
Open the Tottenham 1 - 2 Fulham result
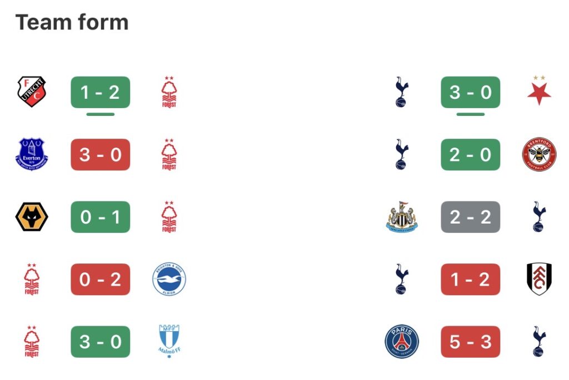(470, 279)
